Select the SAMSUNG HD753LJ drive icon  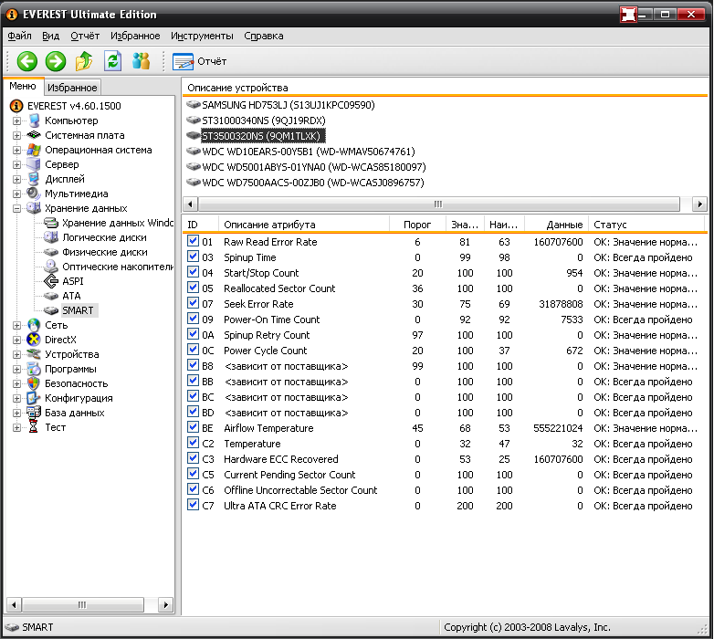(193, 105)
